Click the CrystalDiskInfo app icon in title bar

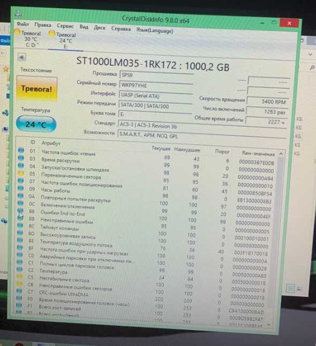pos(18,13)
